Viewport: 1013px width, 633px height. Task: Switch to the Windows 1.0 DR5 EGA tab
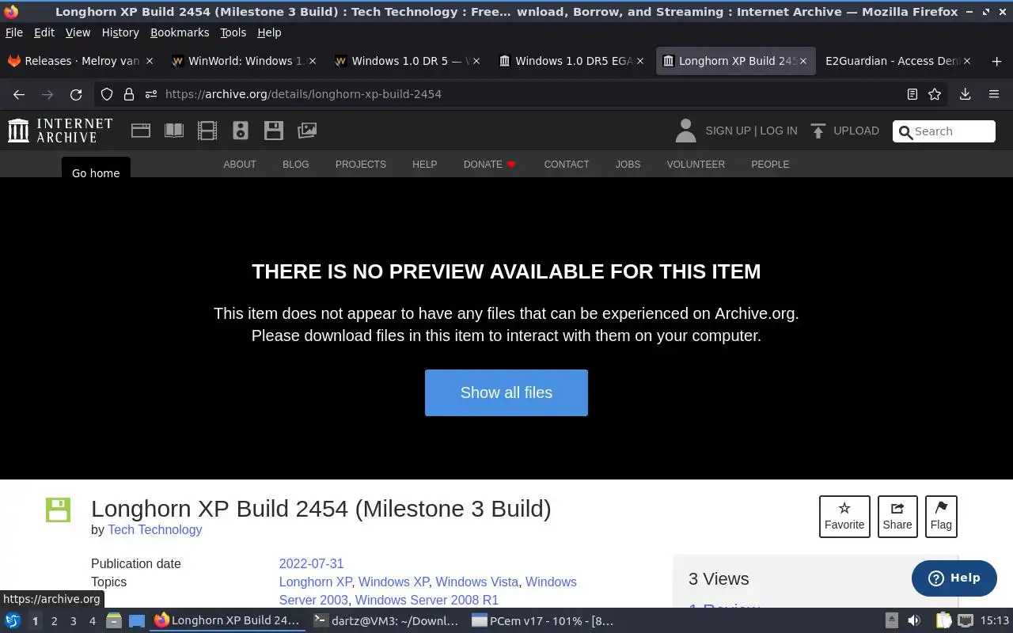[571, 61]
